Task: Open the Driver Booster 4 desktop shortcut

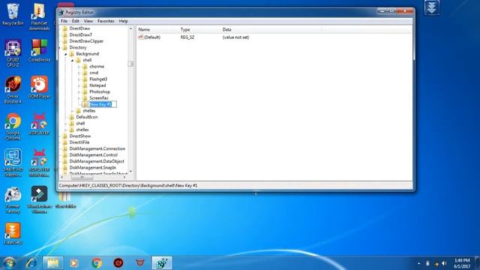Action: (x=13, y=89)
